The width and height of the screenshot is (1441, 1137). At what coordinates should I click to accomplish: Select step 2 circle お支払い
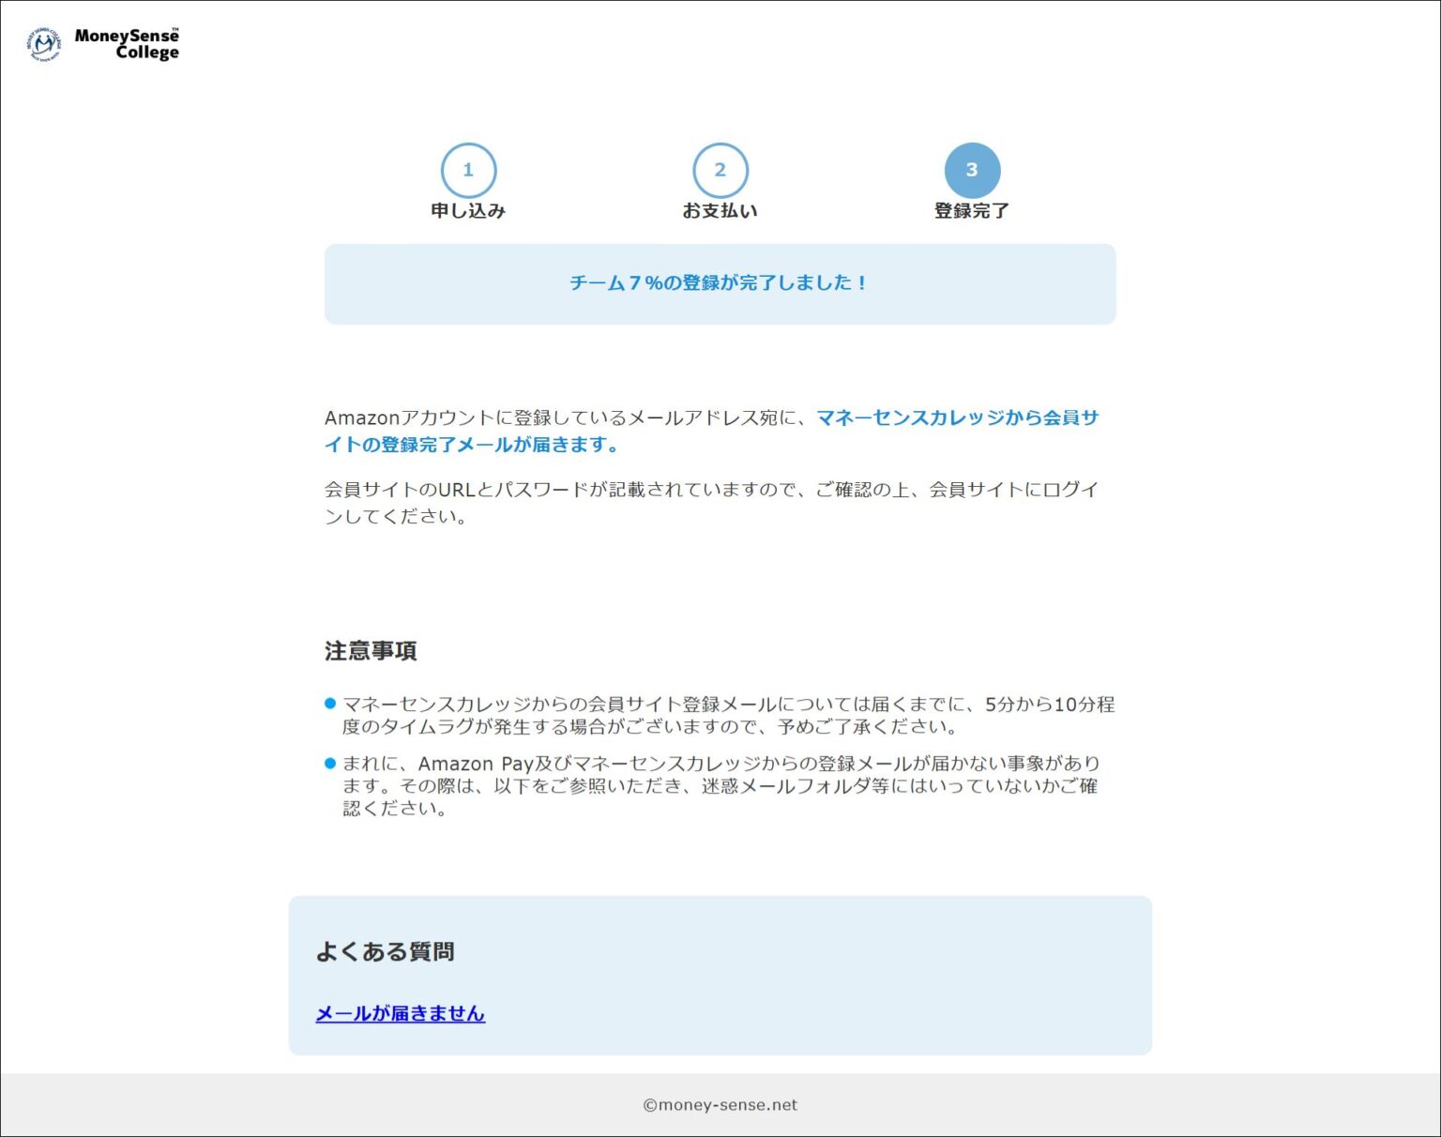click(720, 171)
